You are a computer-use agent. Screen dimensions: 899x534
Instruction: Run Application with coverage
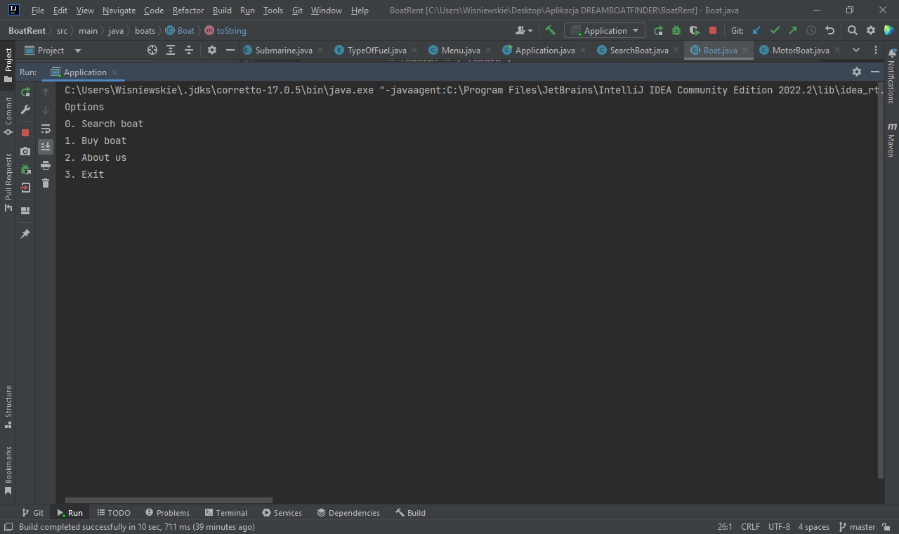pos(695,30)
